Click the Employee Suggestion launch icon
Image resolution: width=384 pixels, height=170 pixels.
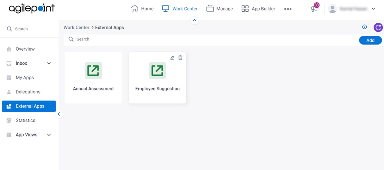157,71
